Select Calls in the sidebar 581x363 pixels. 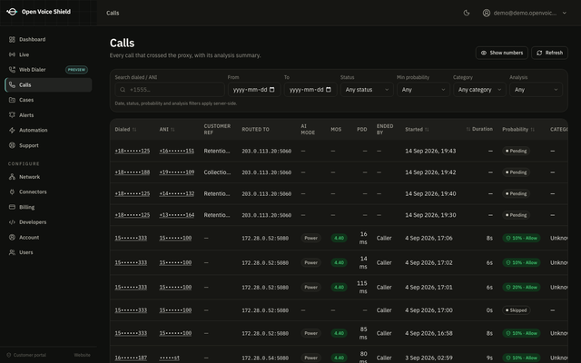[x=48, y=84]
